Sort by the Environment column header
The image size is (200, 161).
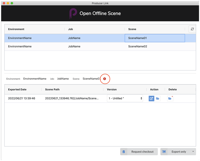coord(16,29)
